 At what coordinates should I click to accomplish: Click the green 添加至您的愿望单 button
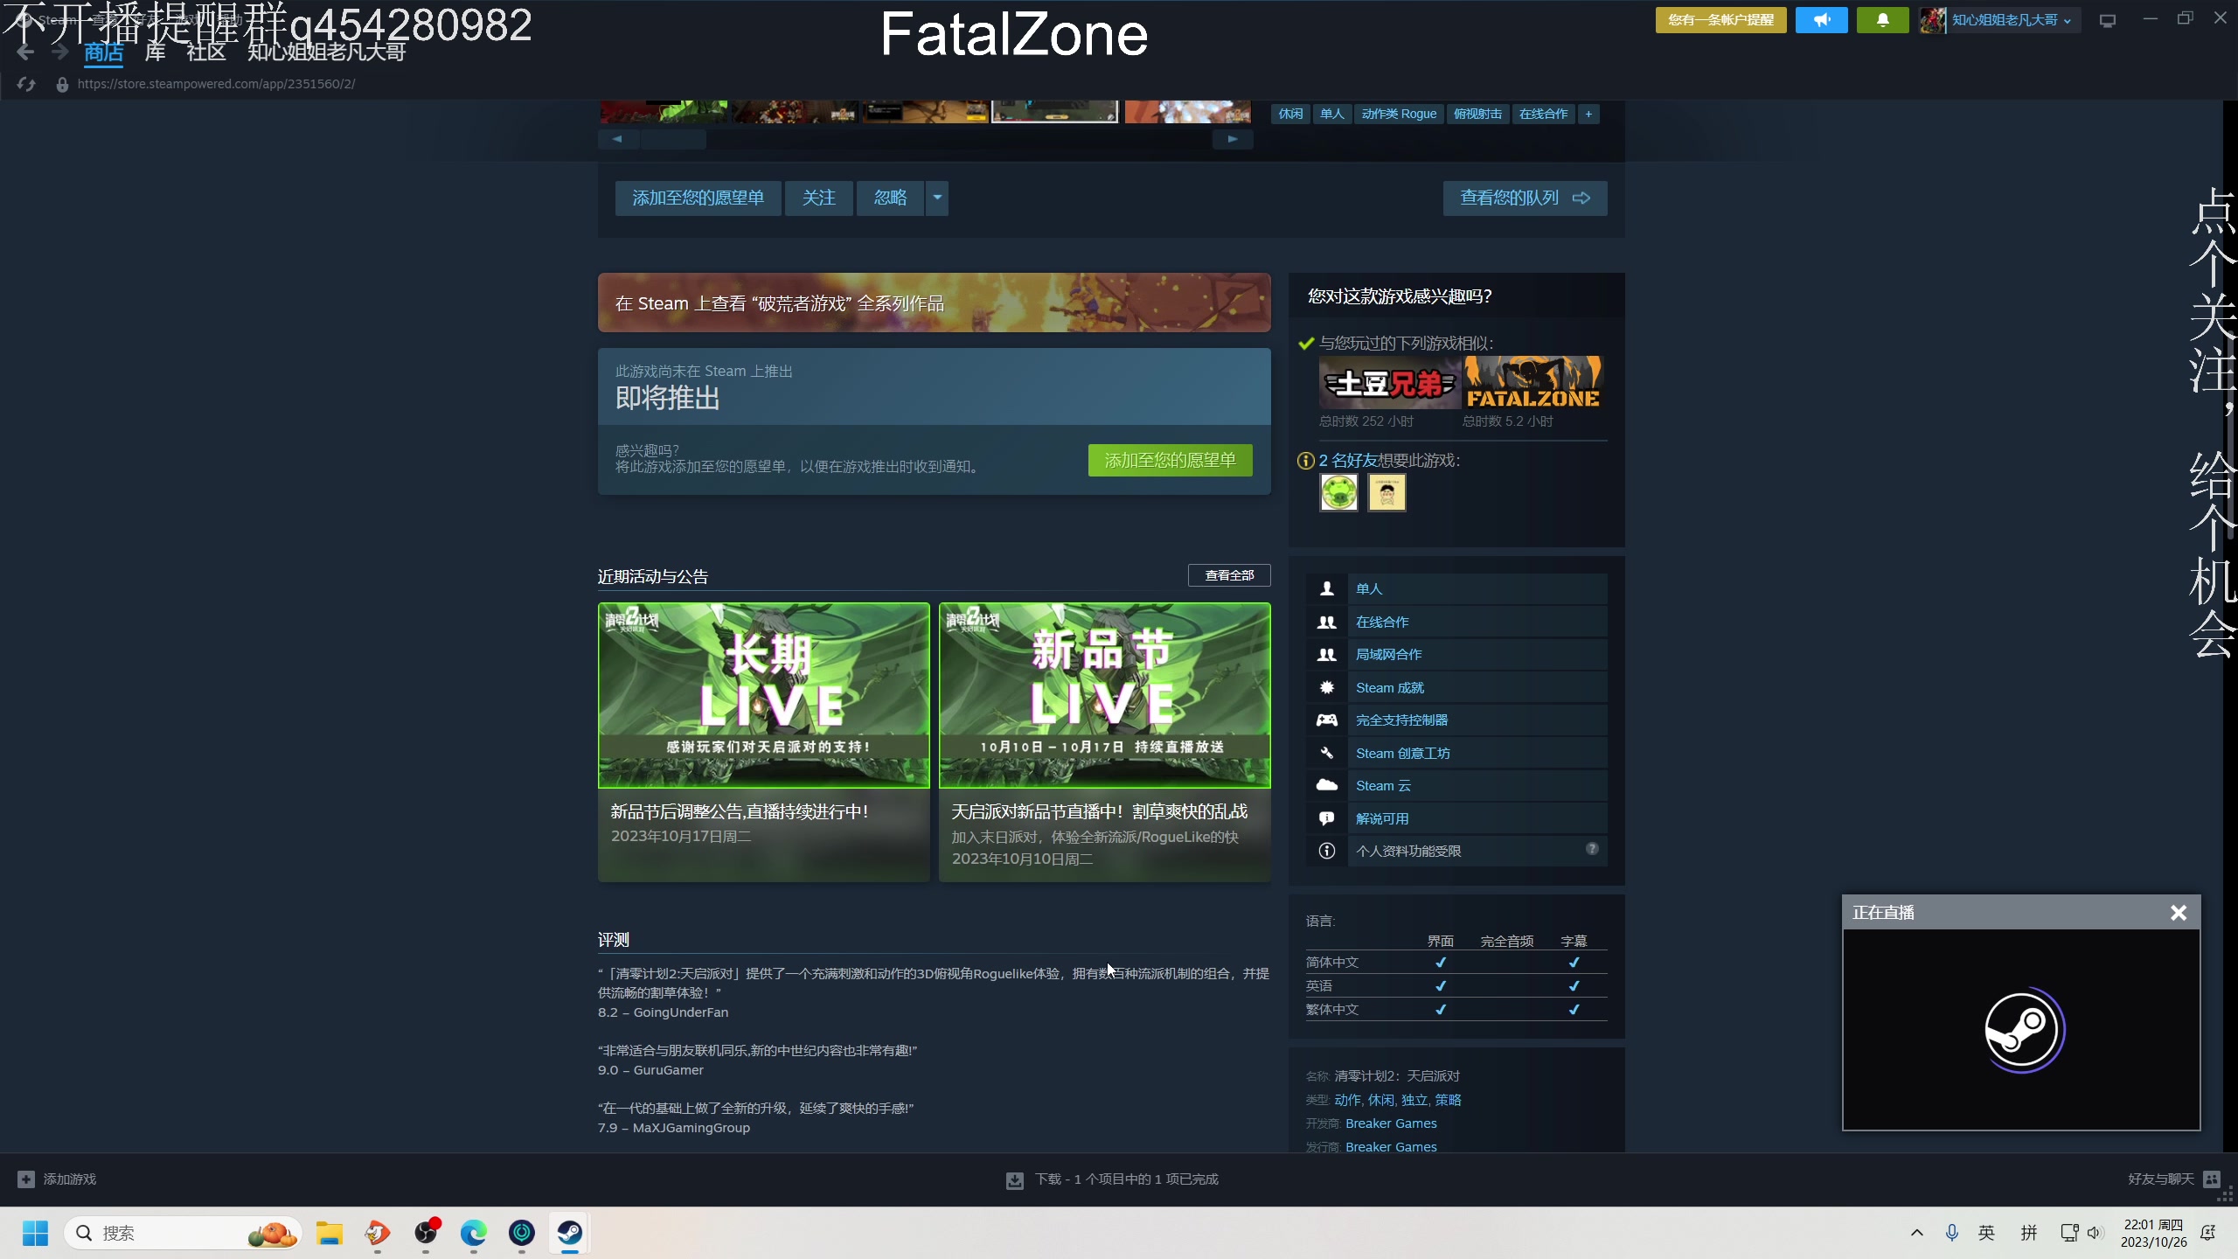pyautogui.click(x=1170, y=461)
